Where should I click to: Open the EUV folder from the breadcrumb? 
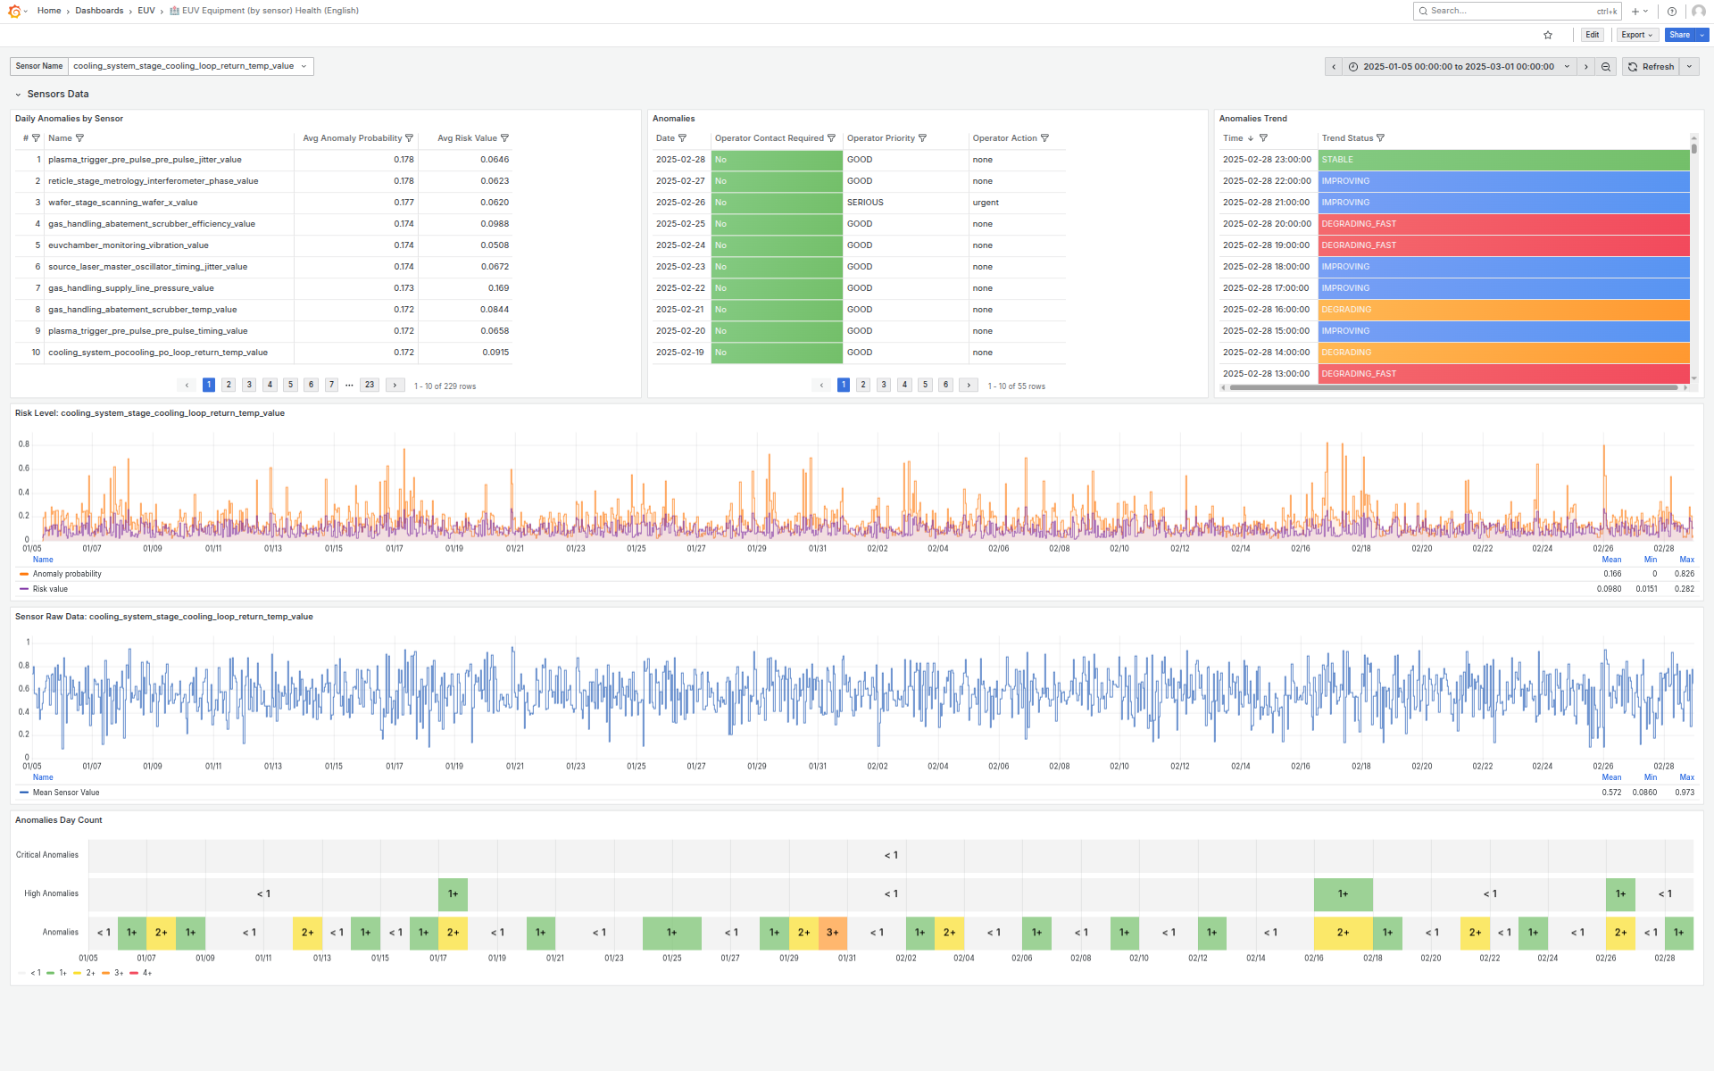coord(146,11)
